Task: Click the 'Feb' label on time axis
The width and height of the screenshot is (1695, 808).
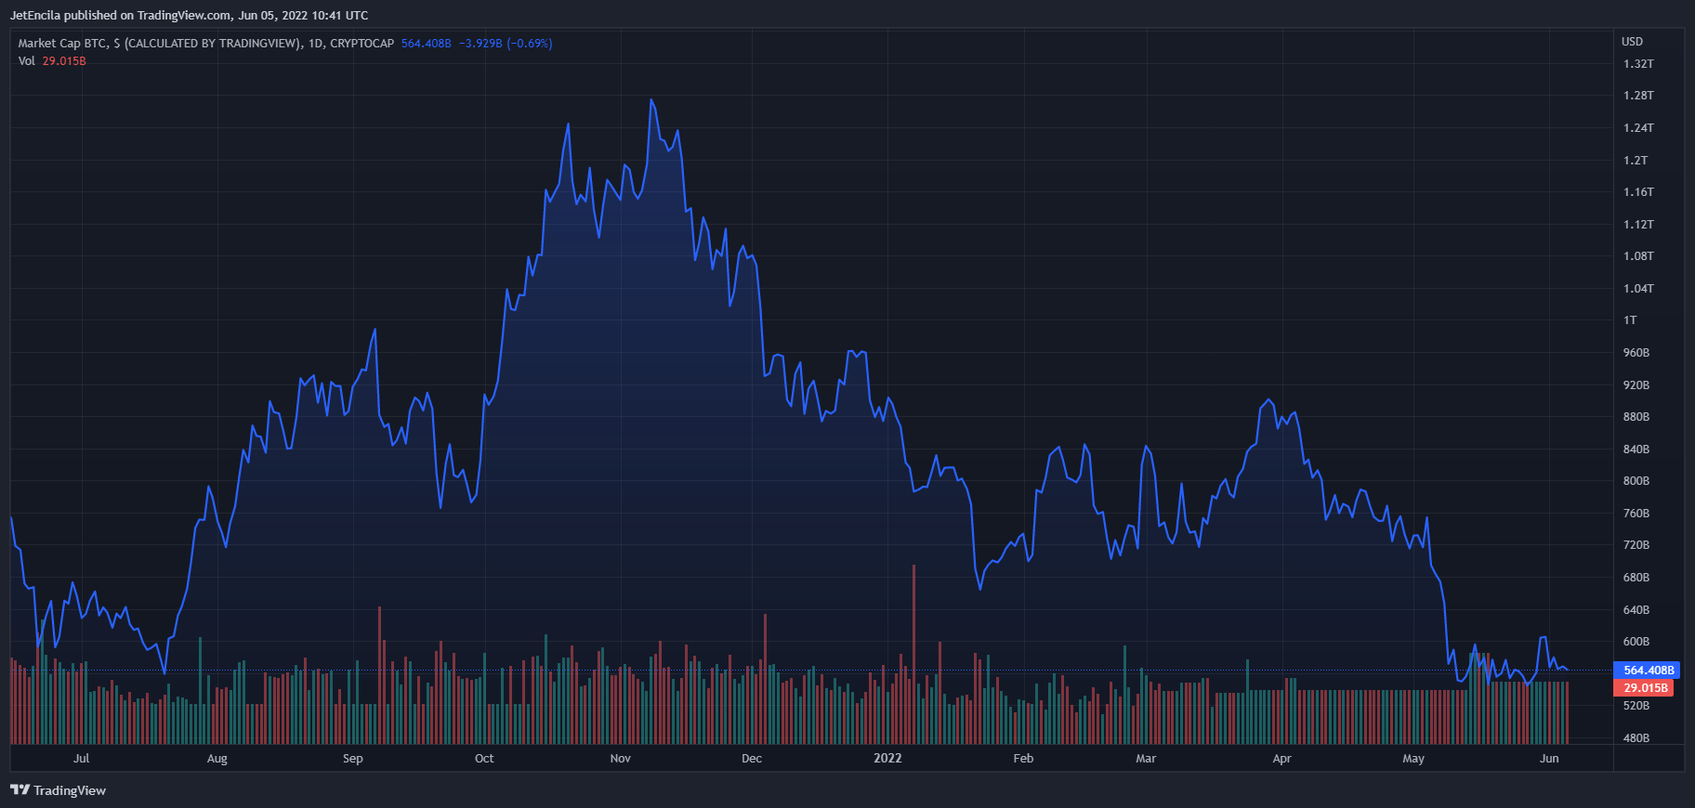Action: [1023, 759]
